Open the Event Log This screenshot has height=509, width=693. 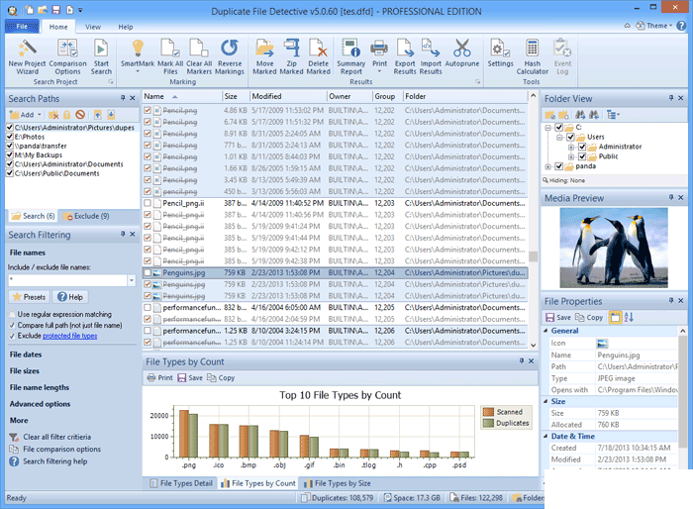pyautogui.click(x=562, y=56)
